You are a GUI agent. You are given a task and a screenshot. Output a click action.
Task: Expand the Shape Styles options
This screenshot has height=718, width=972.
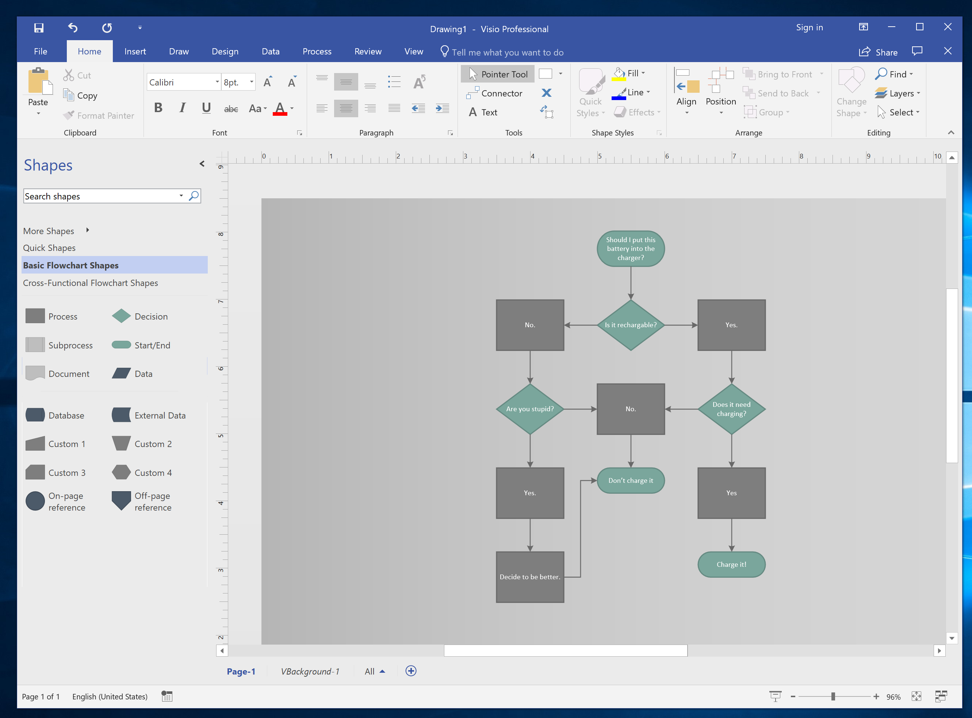pos(659,133)
